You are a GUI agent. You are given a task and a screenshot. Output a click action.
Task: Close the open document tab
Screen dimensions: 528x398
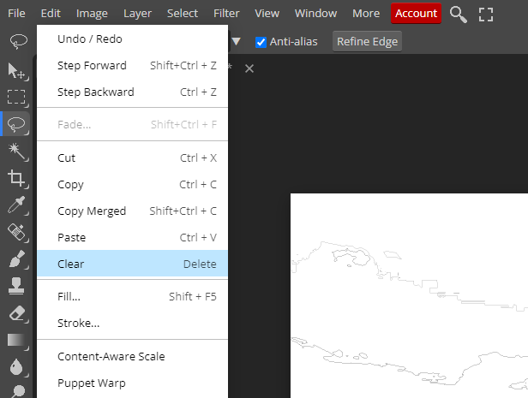point(249,68)
